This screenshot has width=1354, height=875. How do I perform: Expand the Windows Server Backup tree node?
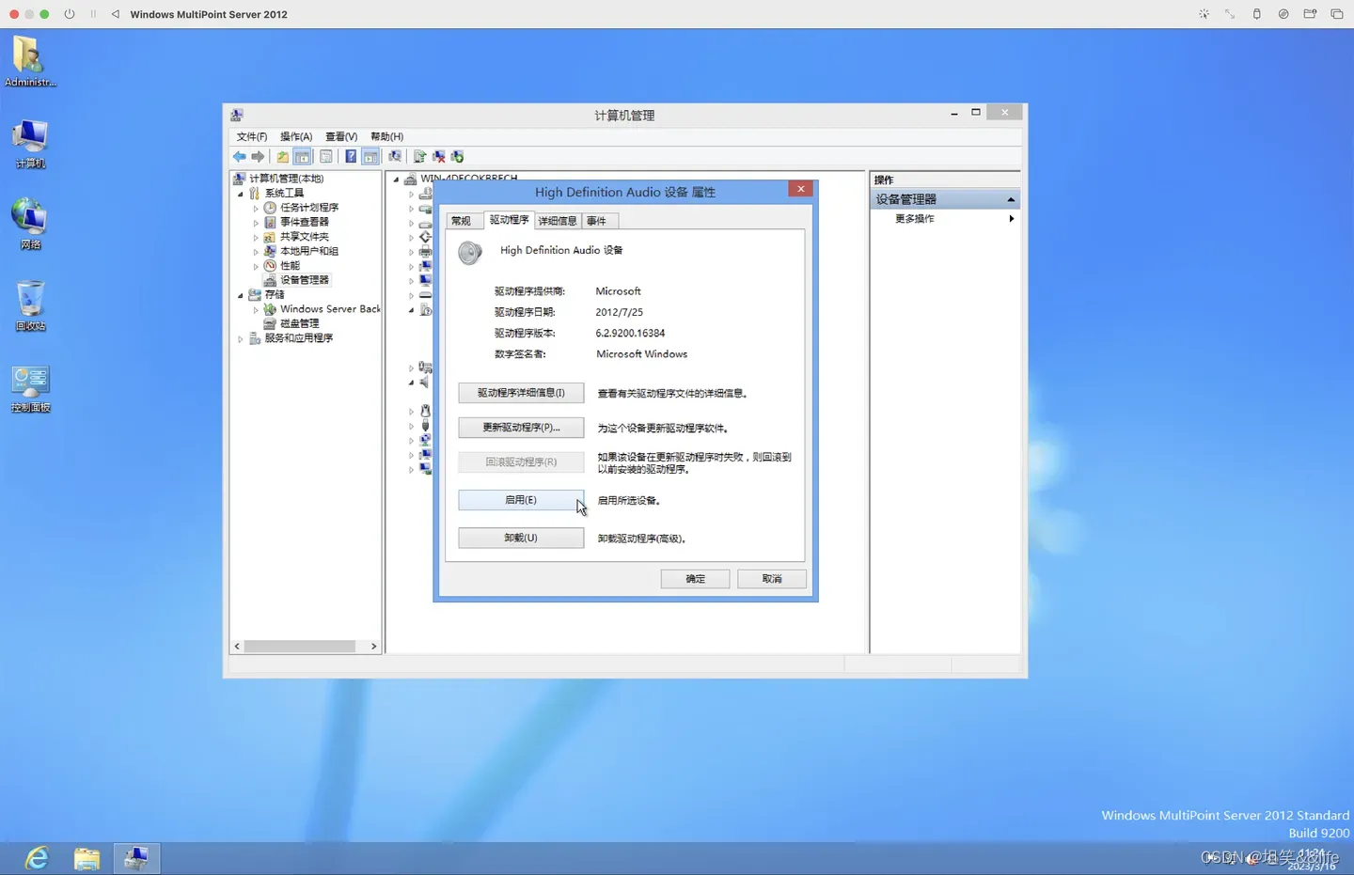pyautogui.click(x=256, y=309)
